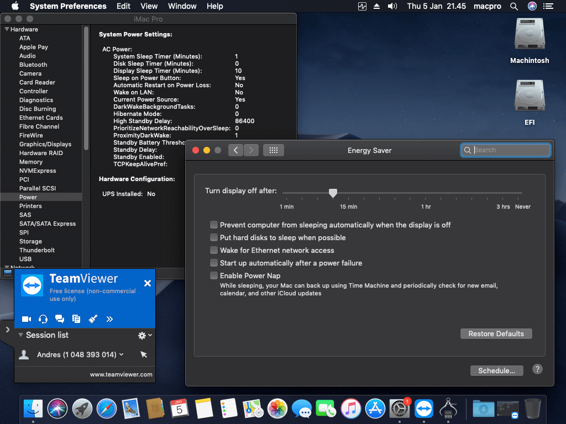This screenshot has width=566, height=424.
Task: Check Put hard disks to sleep when possible
Action: click(214, 237)
